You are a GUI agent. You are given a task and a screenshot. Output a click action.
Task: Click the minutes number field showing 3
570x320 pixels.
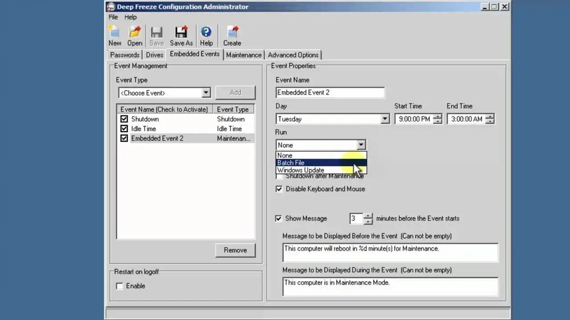point(356,219)
